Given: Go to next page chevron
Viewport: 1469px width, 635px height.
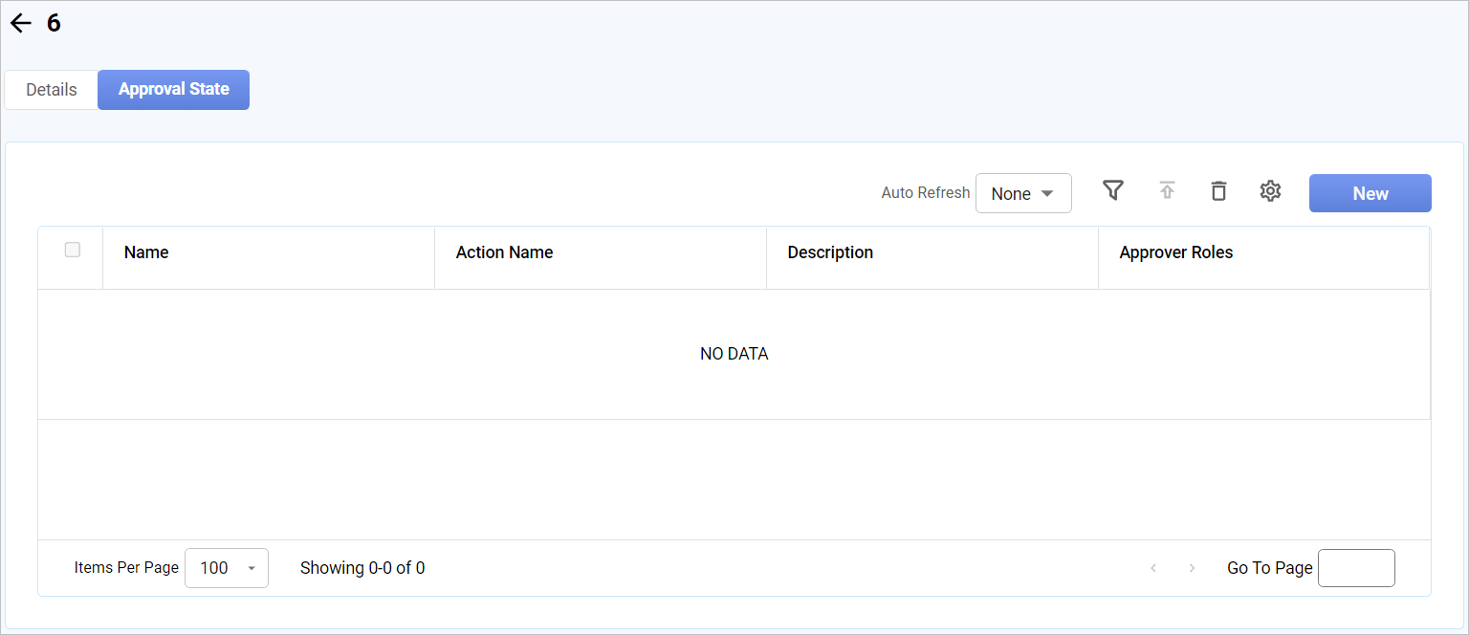Looking at the screenshot, I should click(x=1192, y=568).
